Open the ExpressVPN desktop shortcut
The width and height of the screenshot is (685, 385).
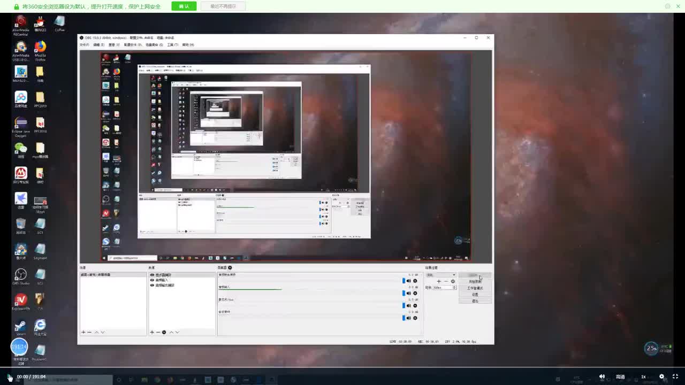(x=21, y=302)
